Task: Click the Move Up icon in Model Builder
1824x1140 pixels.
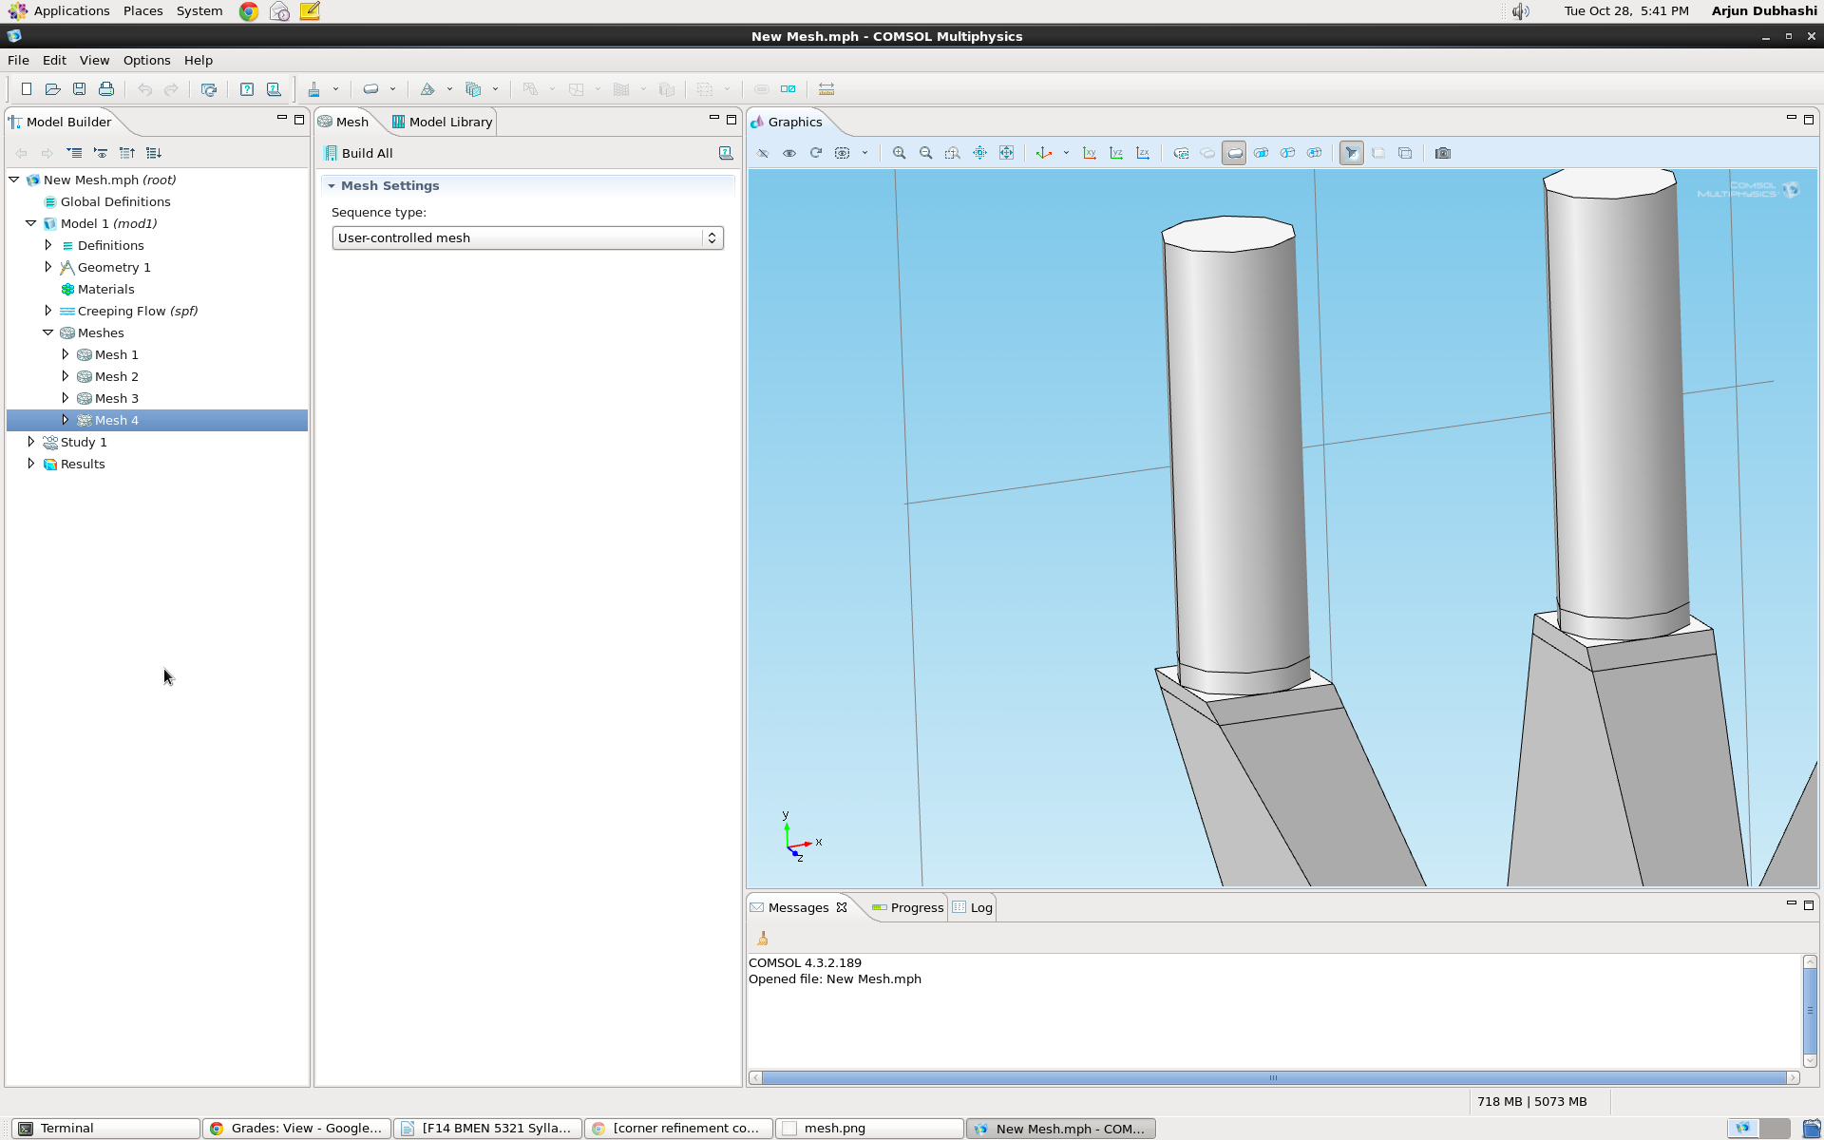Action: pyautogui.click(x=127, y=153)
